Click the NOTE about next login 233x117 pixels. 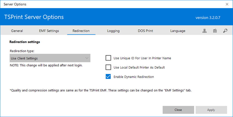pos(46,65)
